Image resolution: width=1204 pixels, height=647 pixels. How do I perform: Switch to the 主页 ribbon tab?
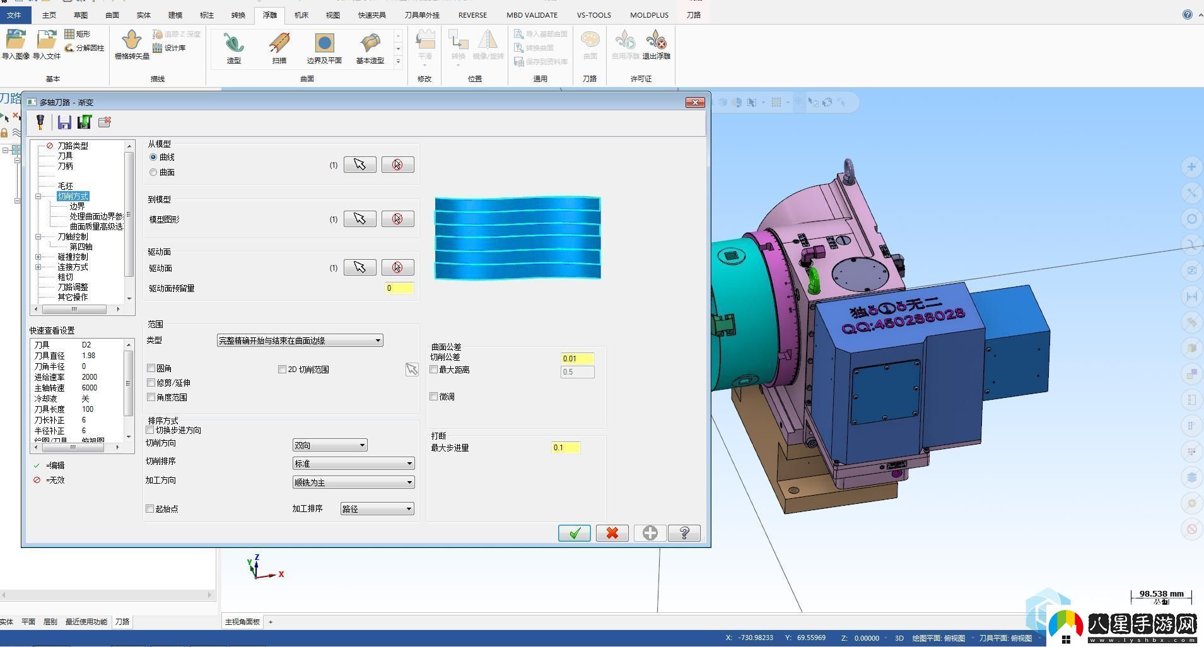(x=49, y=15)
